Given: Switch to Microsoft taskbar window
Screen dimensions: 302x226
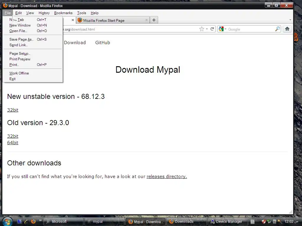Looking at the screenshot, I should (x=64, y=222).
